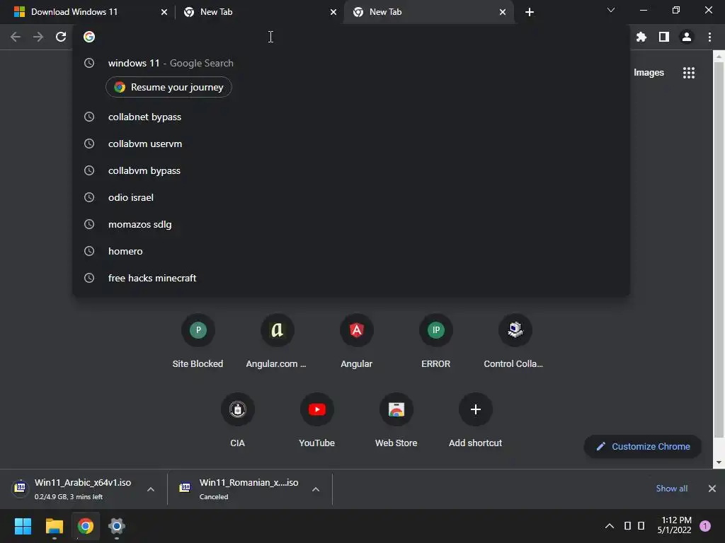
Task: Expand options for Win11_Arabic download
Action: (x=151, y=489)
